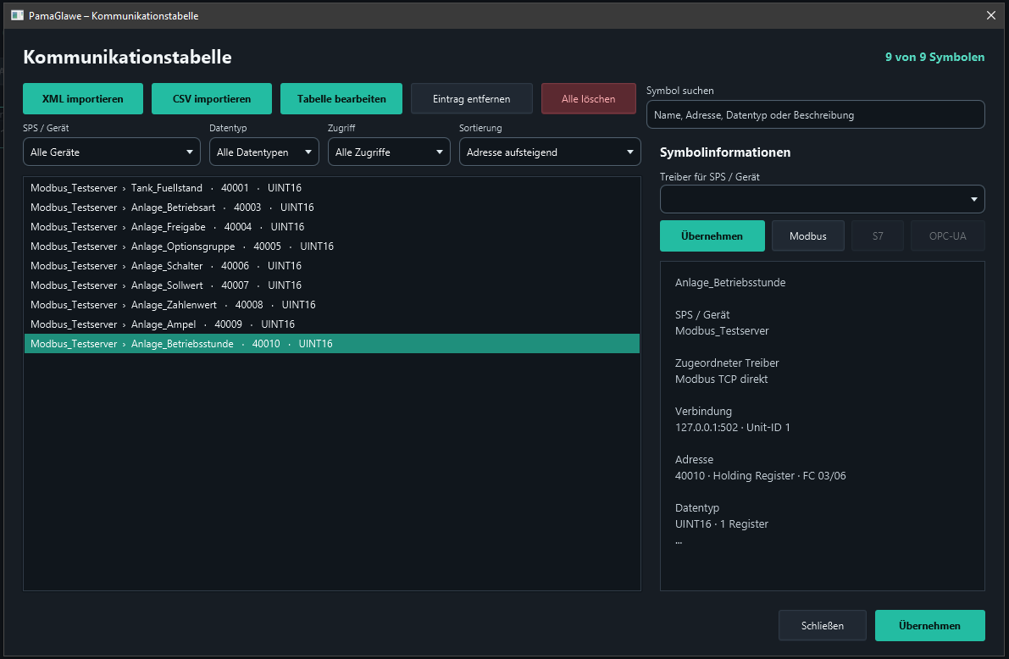Click the "9 von 9 Symbolen" counter
1009x659 pixels.
(x=934, y=57)
